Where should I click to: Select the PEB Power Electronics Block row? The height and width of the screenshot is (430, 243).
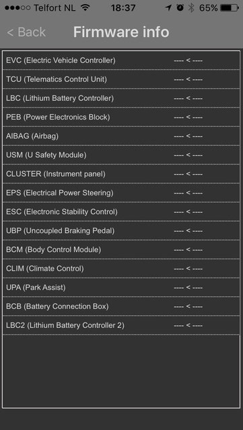(x=121, y=117)
